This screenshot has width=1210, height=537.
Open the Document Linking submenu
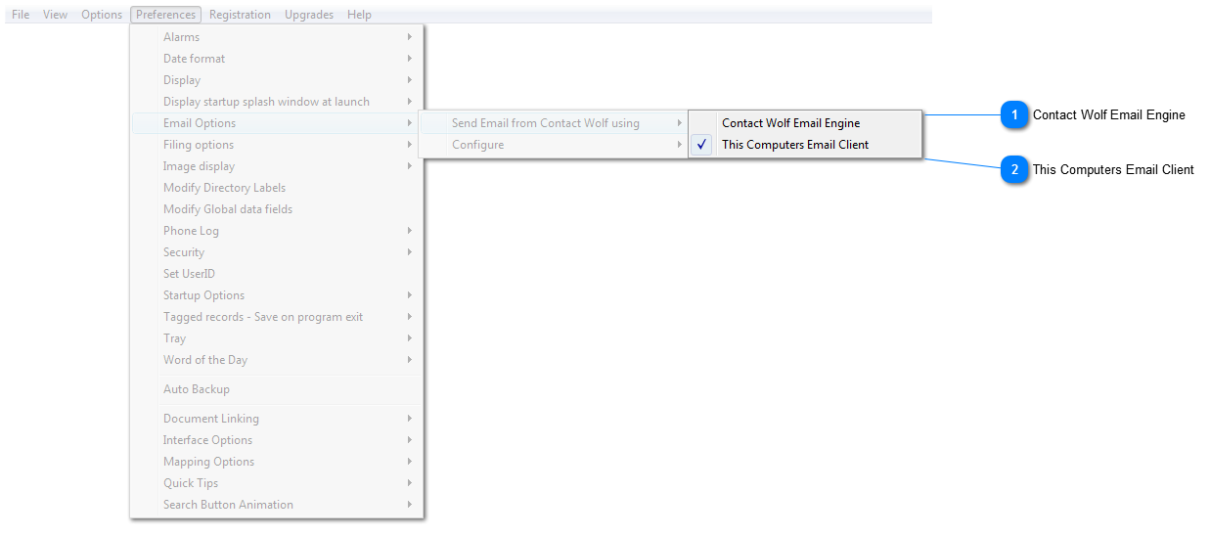coord(276,419)
